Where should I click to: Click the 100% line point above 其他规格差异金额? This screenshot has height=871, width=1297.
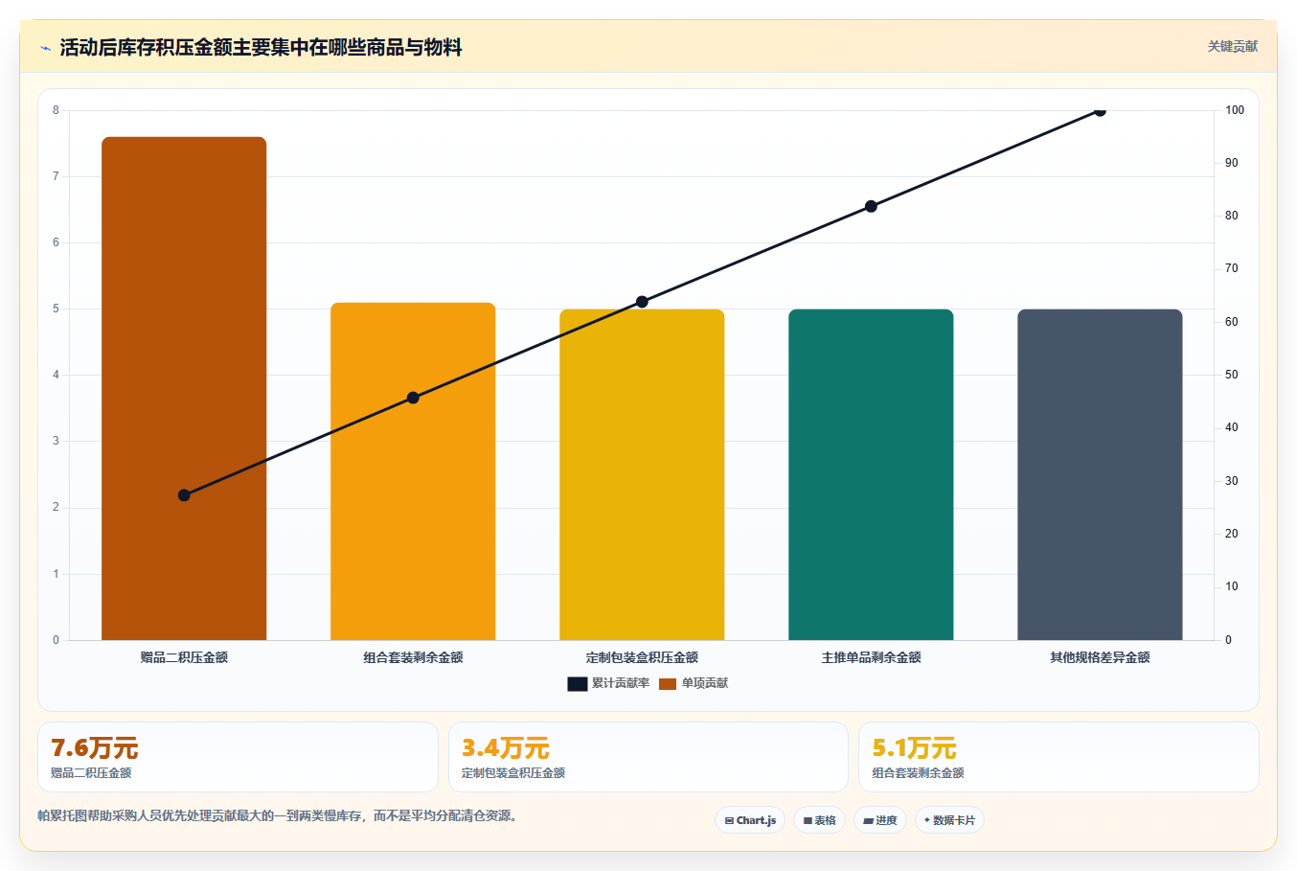[1100, 110]
